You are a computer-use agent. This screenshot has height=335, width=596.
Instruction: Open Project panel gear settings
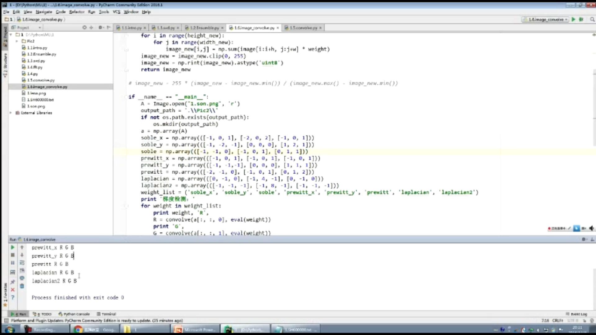(101, 28)
